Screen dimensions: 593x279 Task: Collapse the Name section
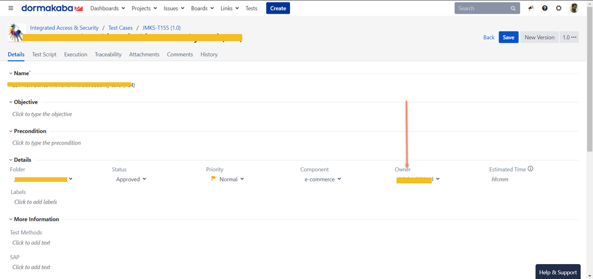(x=11, y=73)
